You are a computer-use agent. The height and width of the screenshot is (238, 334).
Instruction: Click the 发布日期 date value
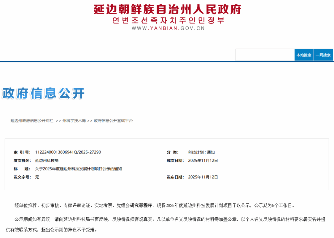[x=203, y=177]
